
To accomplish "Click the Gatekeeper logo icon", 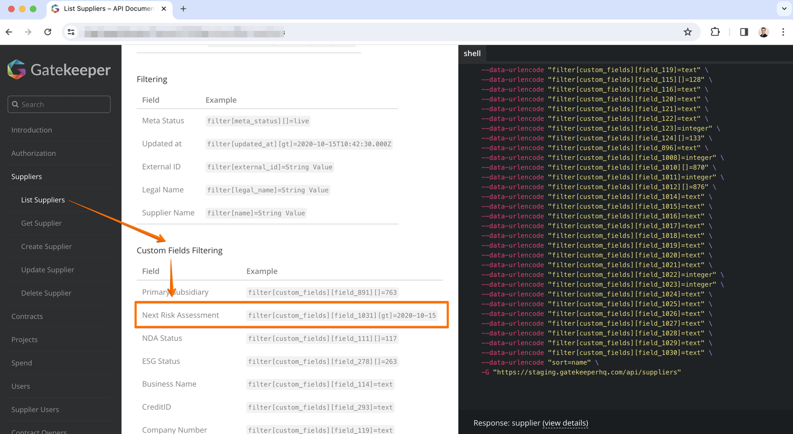I will (17, 70).
